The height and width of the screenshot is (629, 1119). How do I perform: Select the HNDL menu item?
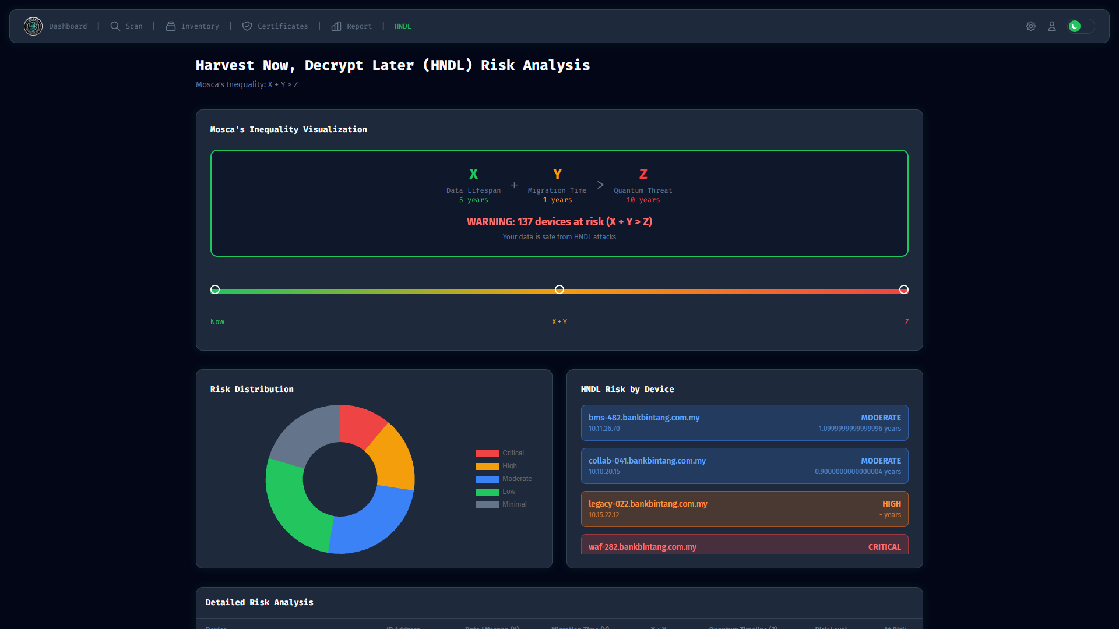[403, 26]
